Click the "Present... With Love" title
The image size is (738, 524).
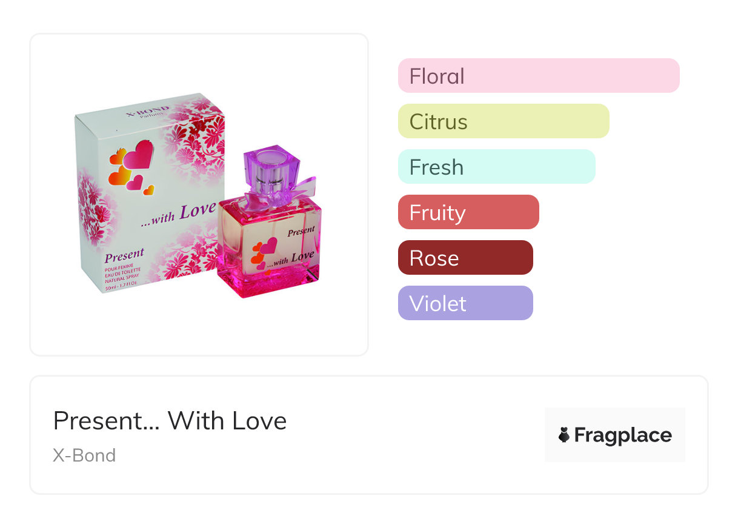[x=170, y=421]
